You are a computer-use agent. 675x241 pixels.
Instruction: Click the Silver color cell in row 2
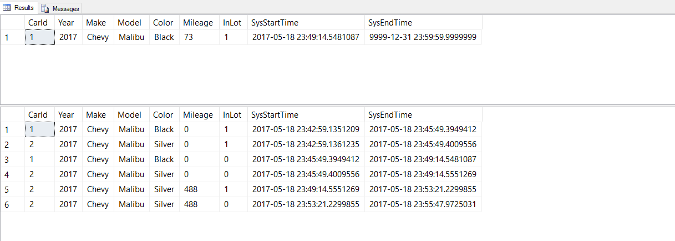pyautogui.click(x=164, y=144)
